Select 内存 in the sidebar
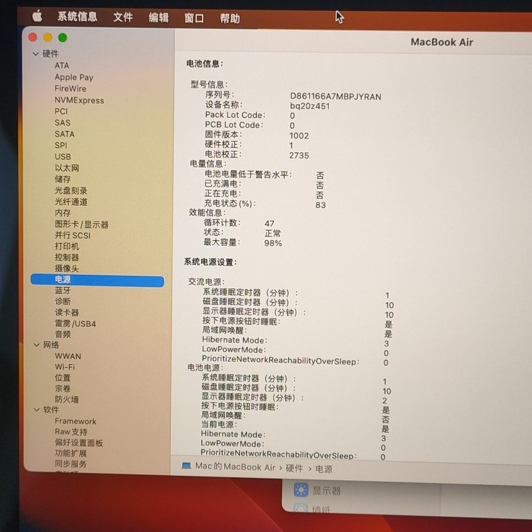Viewport: 532px width, 532px height. click(x=63, y=213)
